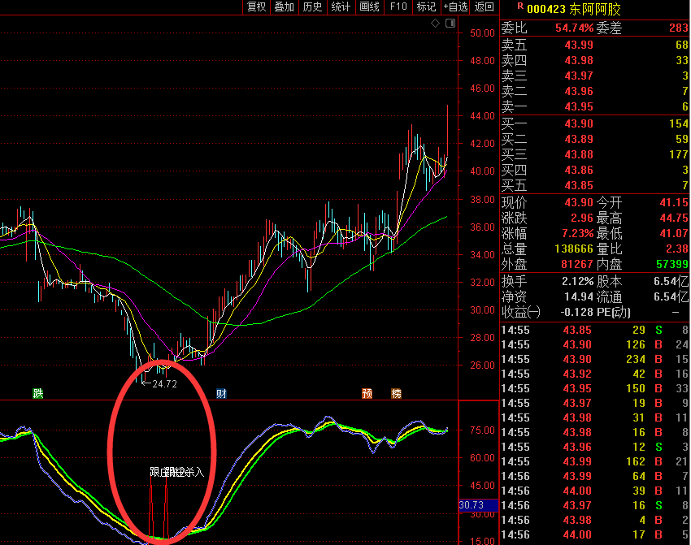This screenshot has height=545, width=691.
Task: Click the 涨幅 value 7.23%
Action: coord(578,233)
